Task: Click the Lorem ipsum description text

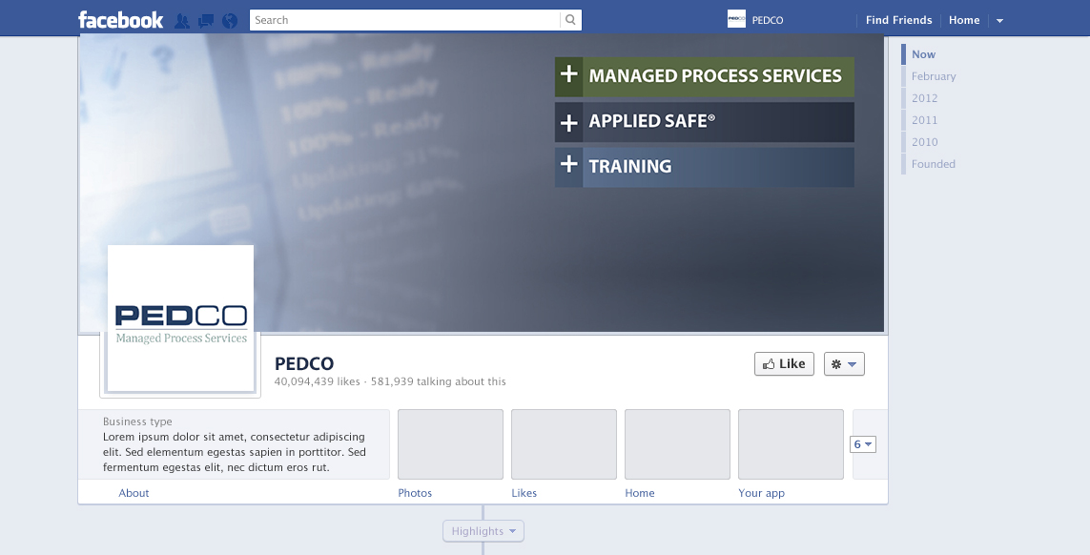Action: pos(235,452)
